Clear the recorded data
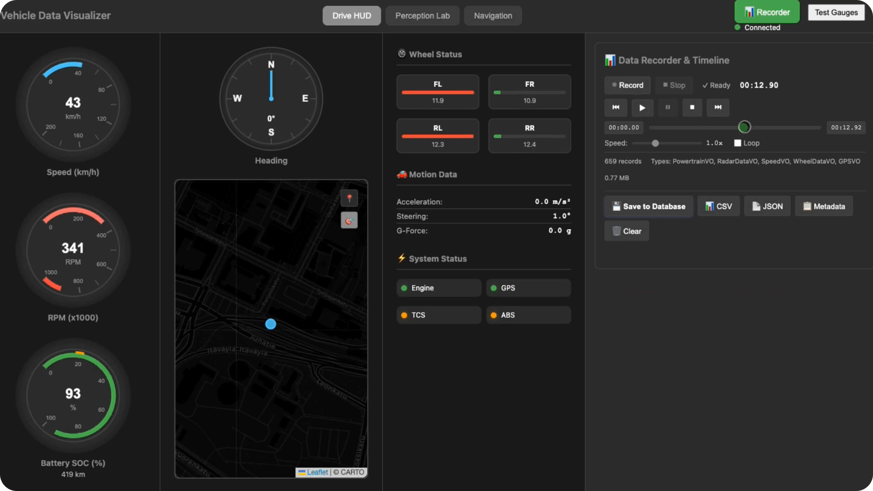This screenshot has height=491, width=873. click(627, 231)
